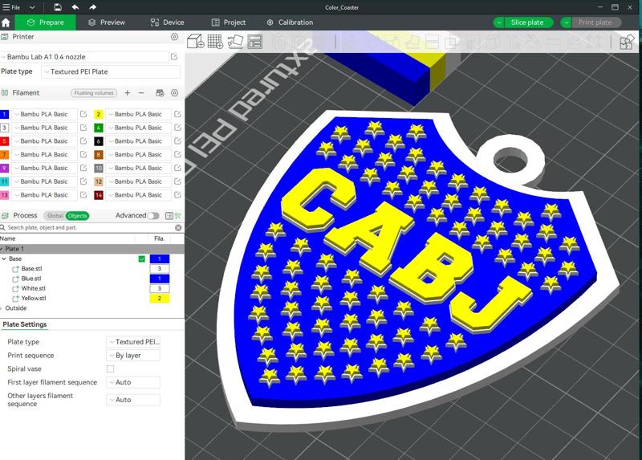Click the Auto orient toolbar icon
This screenshot has height=460, width=642.
pyautogui.click(x=235, y=42)
